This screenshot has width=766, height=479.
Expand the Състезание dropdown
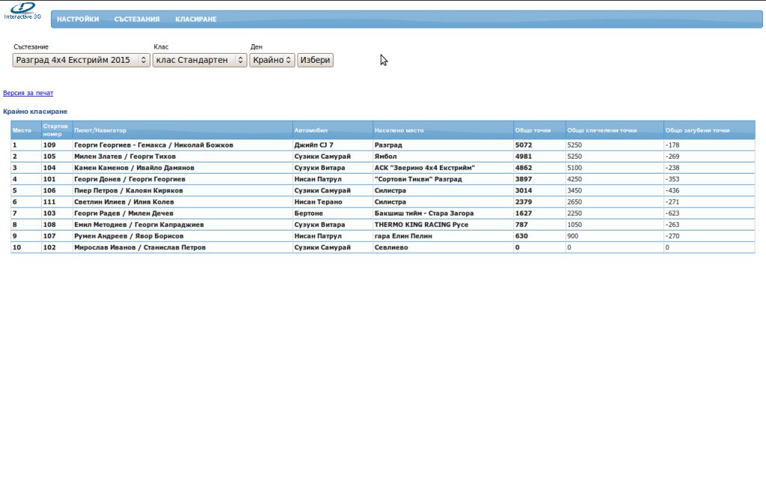pyautogui.click(x=82, y=60)
